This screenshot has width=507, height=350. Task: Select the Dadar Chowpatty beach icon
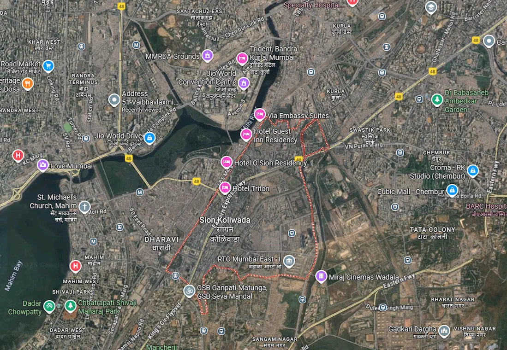(x=49, y=305)
